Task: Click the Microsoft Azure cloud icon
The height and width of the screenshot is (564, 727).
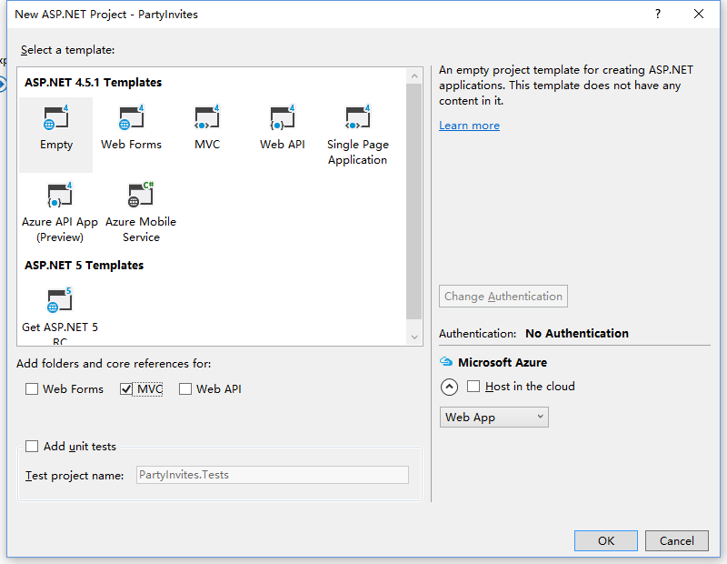Action: coord(446,362)
